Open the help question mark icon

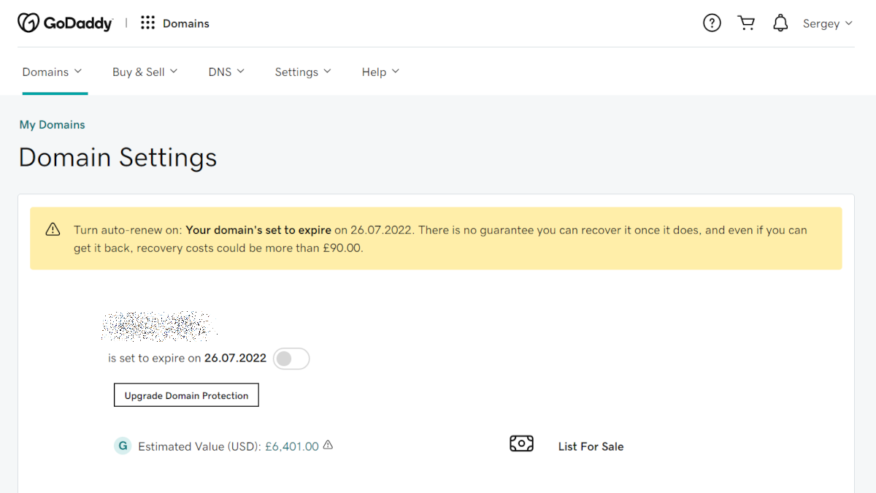point(712,23)
